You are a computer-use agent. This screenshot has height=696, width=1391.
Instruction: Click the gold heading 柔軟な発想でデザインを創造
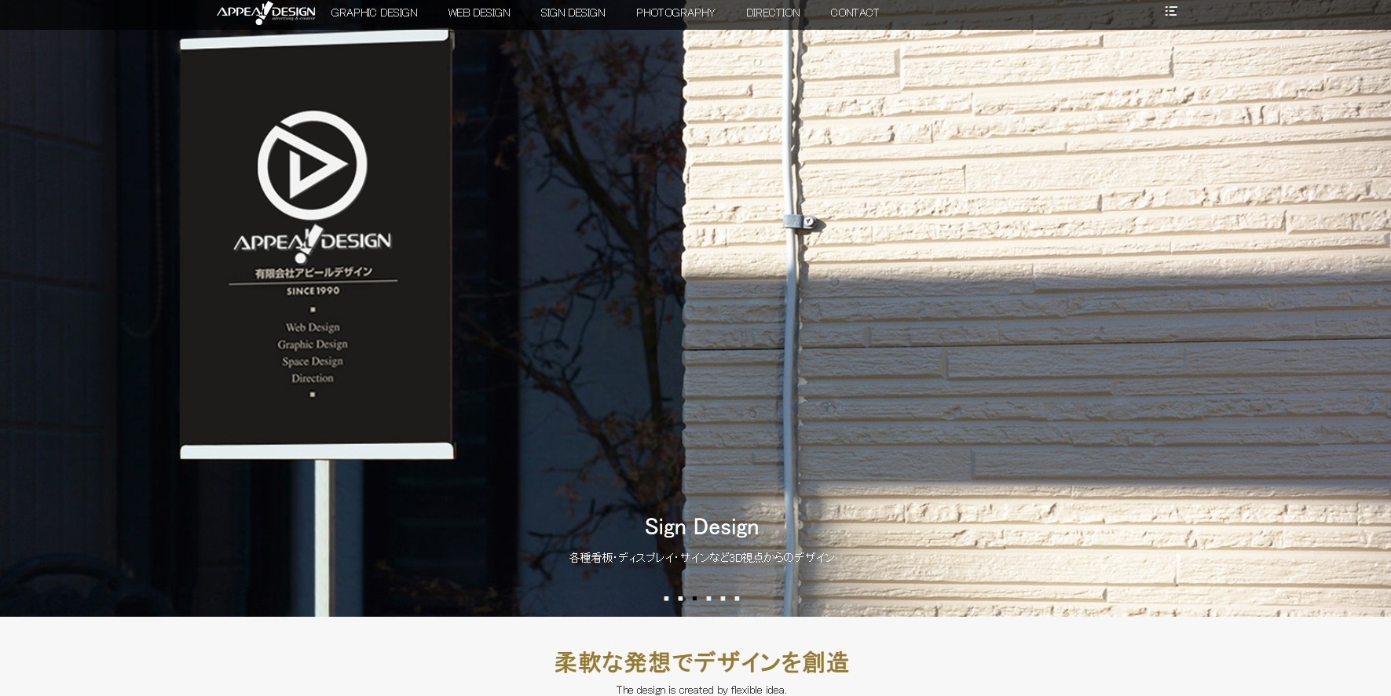click(x=701, y=662)
